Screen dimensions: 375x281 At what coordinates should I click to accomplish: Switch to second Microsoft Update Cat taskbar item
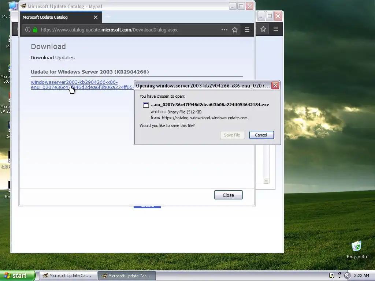127,276
